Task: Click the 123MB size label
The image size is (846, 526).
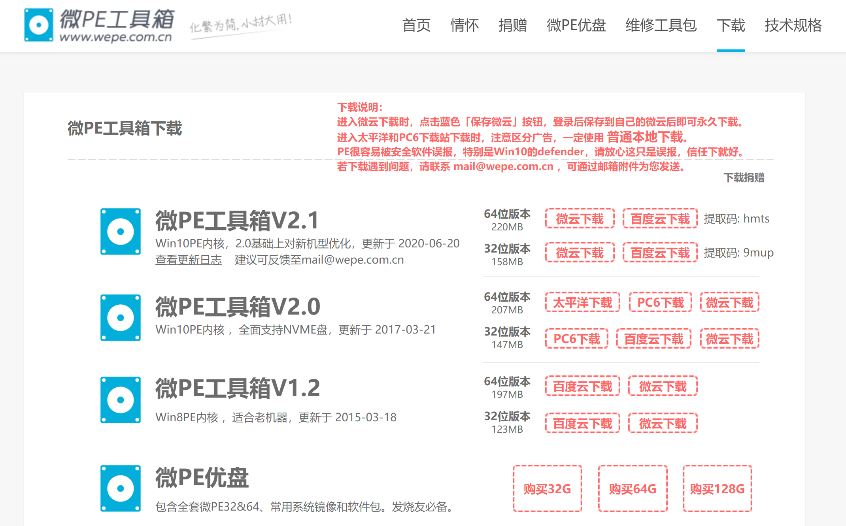Action: coord(507,429)
